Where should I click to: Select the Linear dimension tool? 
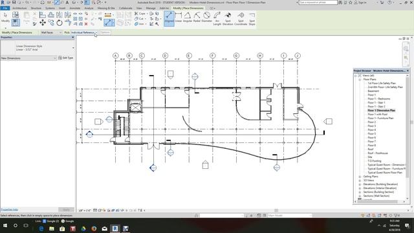click(x=179, y=17)
